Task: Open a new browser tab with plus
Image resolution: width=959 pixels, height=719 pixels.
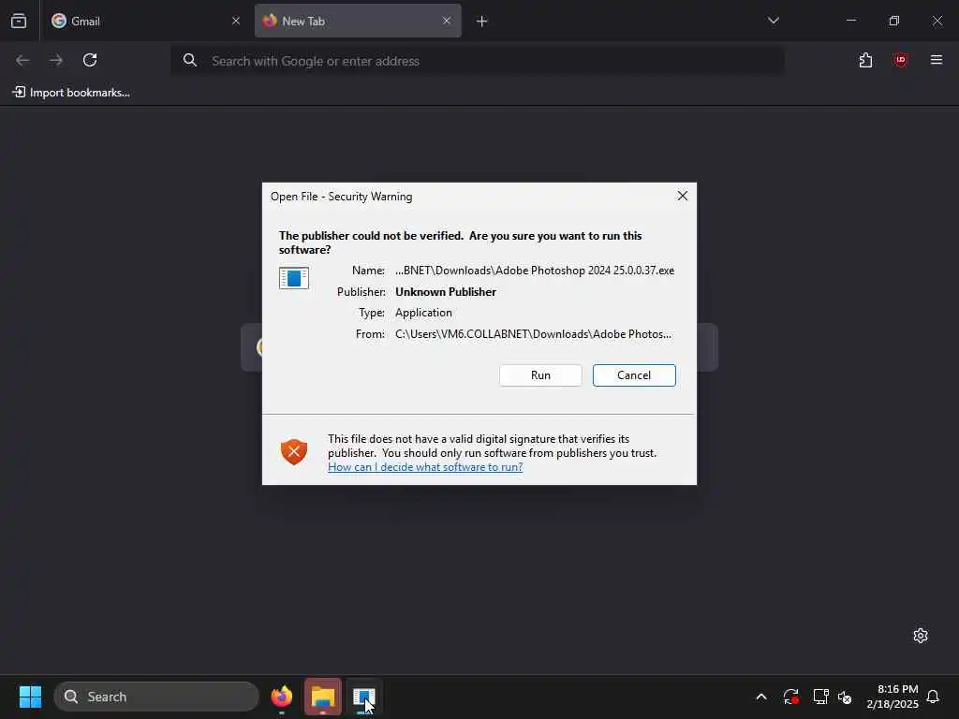Action: [482, 22]
